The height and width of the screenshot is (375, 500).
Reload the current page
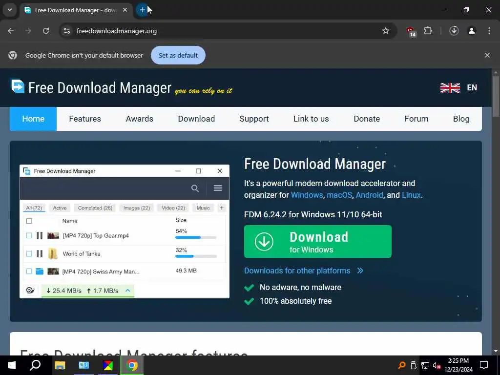pos(46,31)
